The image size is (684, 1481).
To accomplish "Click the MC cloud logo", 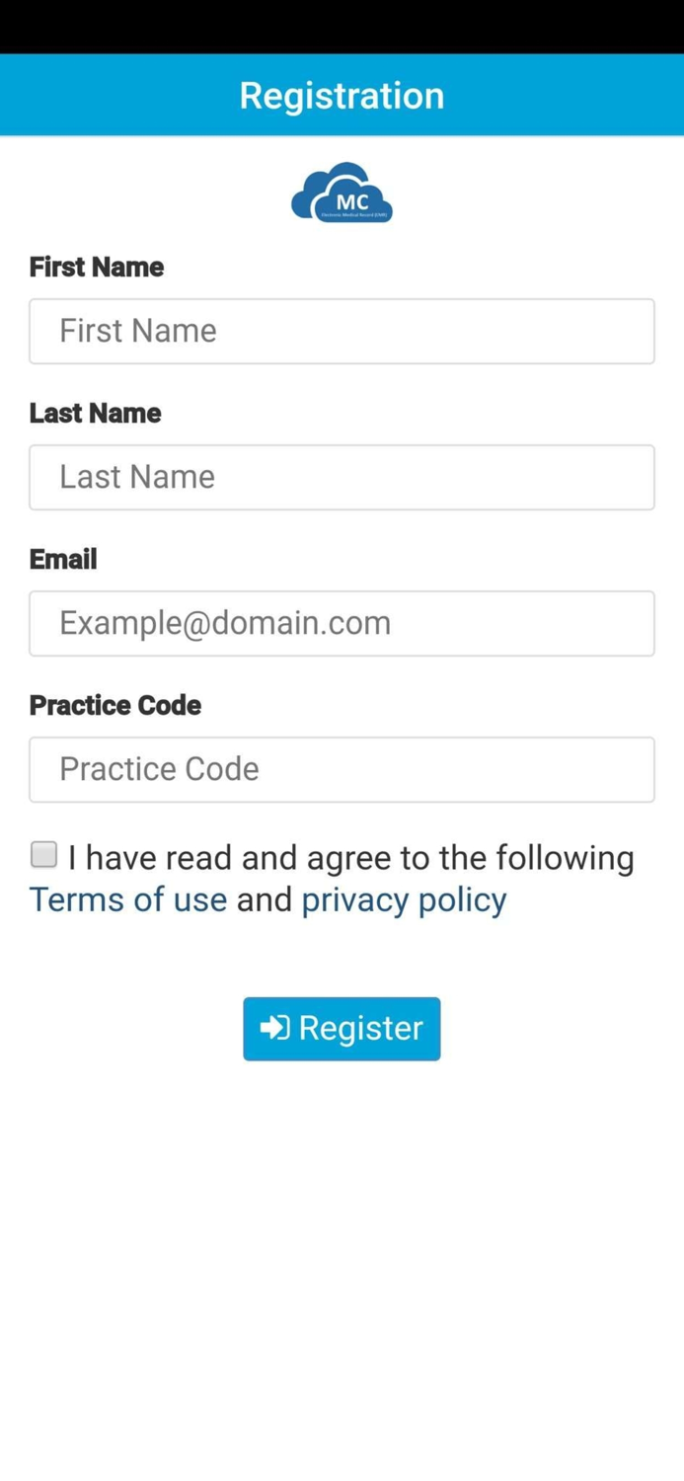I will 342,192.
